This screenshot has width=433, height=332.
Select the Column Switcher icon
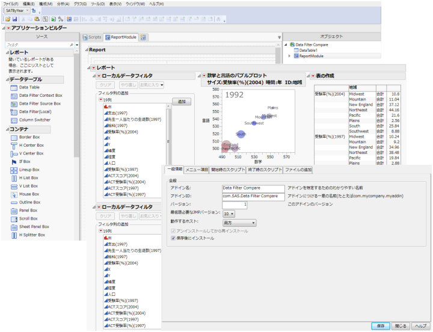[14, 120]
